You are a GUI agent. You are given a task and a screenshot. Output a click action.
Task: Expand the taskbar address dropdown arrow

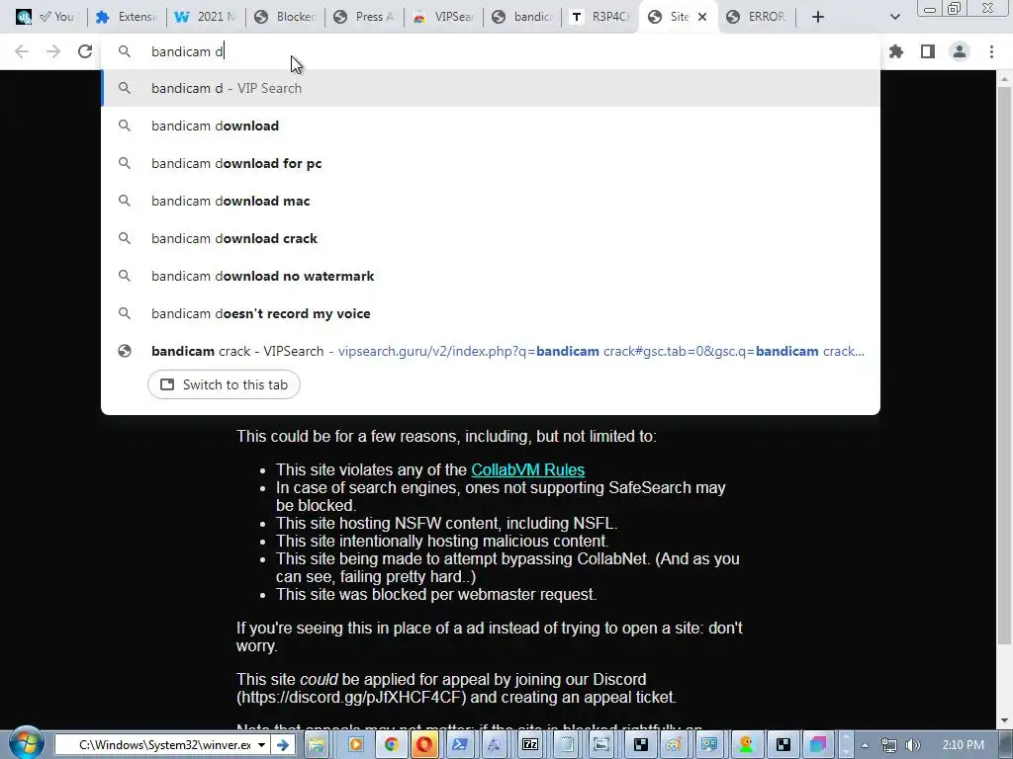pyautogui.click(x=261, y=745)
